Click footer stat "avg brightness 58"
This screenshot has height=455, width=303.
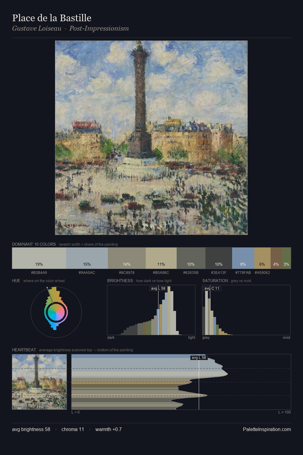pos(31,429)
